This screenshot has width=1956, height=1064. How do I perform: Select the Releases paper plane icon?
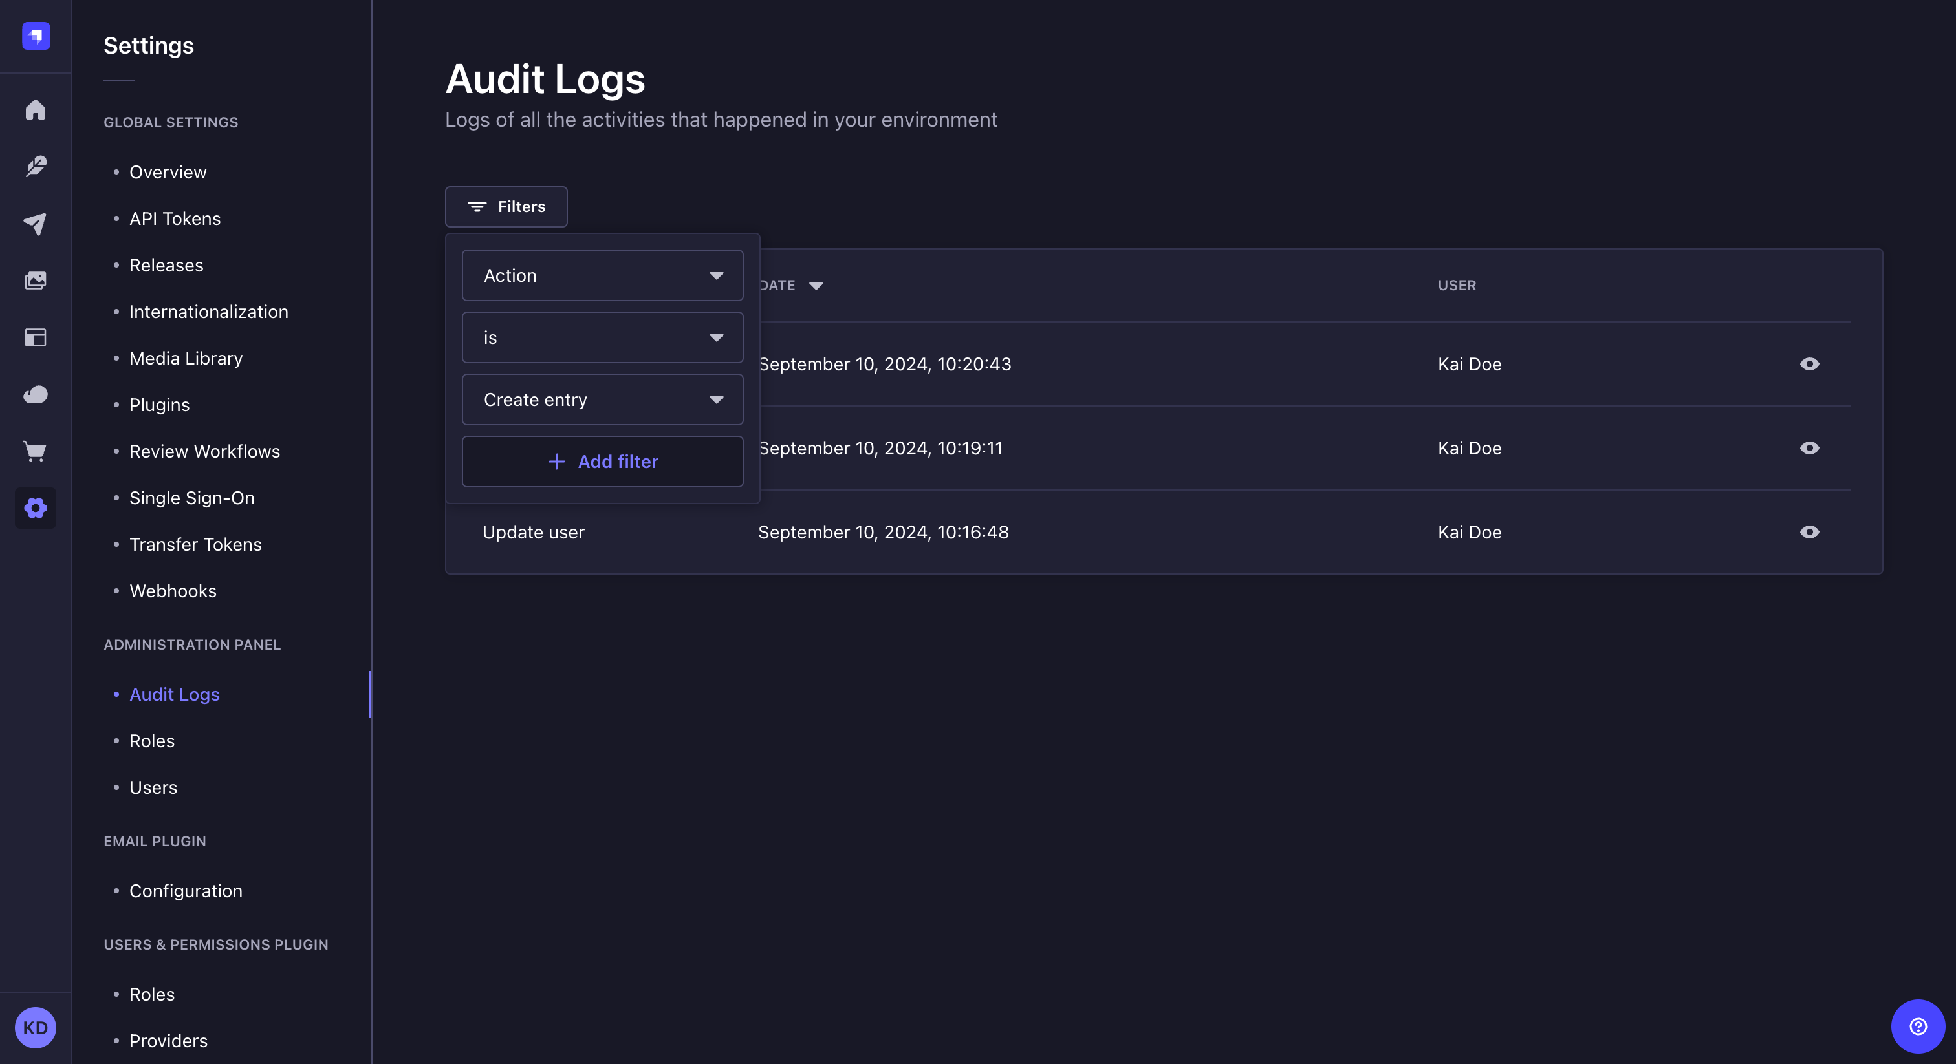click(35, 223)
